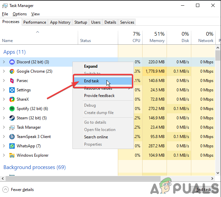Click the End task button at bottom
This screenshot has height=197, width=221.
click(204, 190)
